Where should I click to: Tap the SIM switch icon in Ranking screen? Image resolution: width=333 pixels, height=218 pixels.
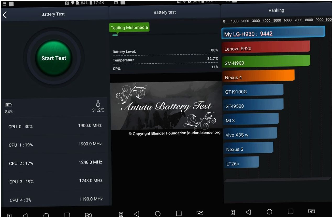click(x=312, y=211)
